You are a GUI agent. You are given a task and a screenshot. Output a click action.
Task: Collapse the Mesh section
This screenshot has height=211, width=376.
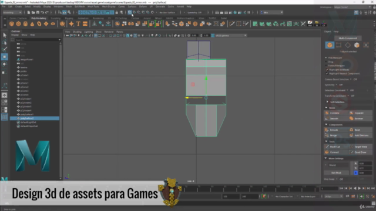(326, 108)
